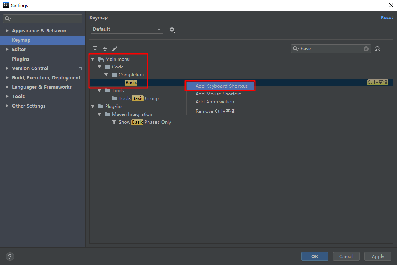Choose Add Abbreviation menu item
Viewport: 397px width, 265px height.
click(x=220, y=101)
